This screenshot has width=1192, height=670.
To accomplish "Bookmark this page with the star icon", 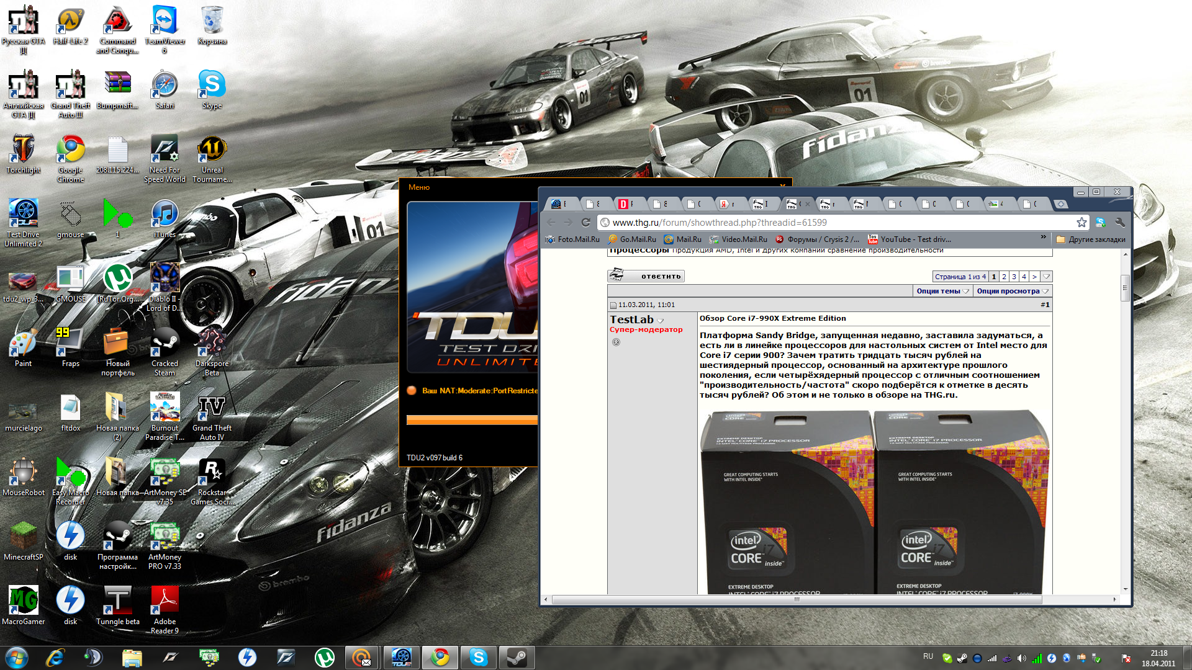I will (1081, 222).
